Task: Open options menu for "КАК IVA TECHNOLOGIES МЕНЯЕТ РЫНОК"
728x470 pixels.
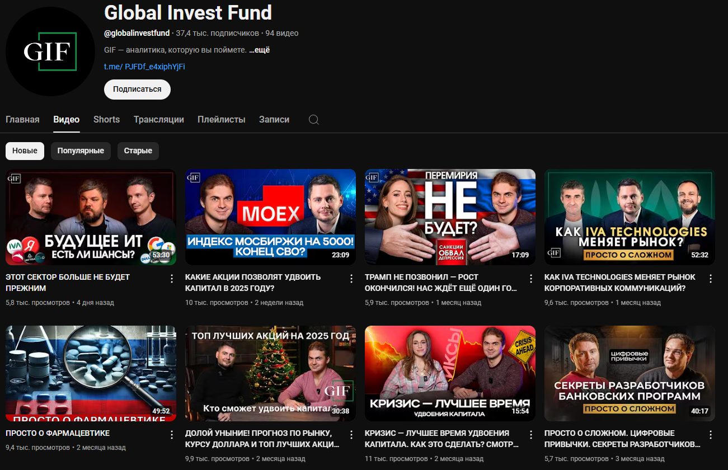Action: tap(711, 279)
